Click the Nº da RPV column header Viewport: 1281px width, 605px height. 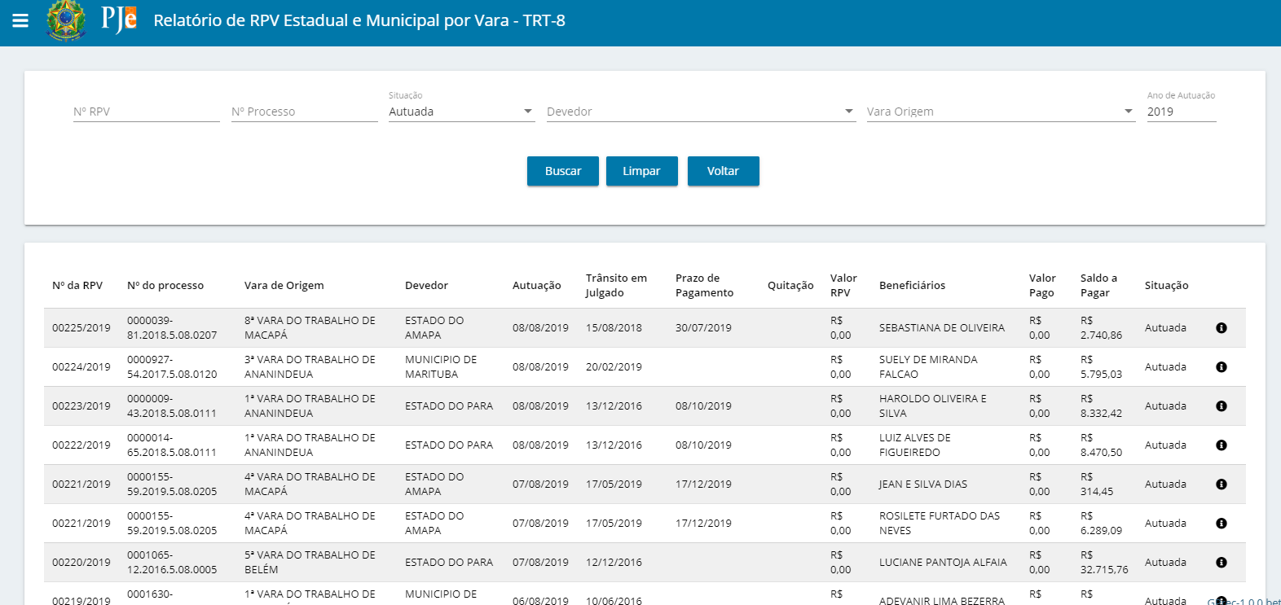[77, 286]
